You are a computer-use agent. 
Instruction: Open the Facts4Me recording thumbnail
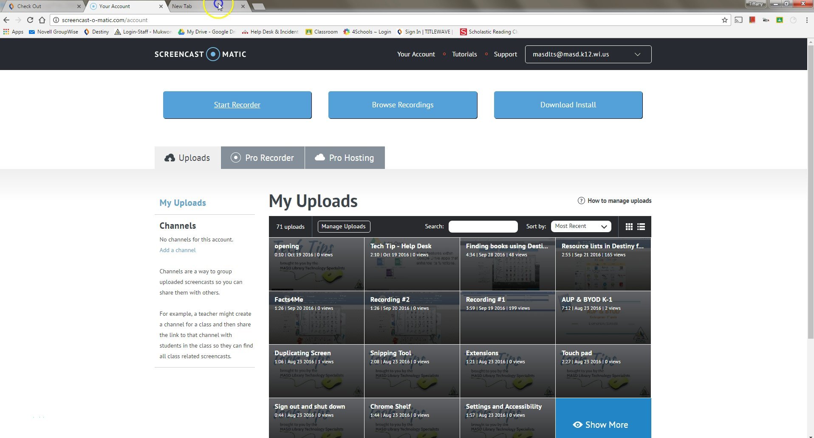tap(317, 318)
